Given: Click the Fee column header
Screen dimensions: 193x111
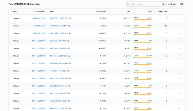Looking at the screenshot, I should [x=128, y=11].
